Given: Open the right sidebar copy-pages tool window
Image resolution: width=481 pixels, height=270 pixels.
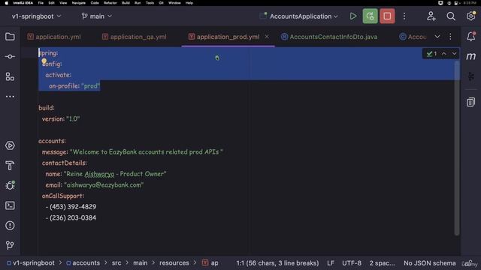Looking at the screenshot, I should pyautogui.click(x=471, y=102).
